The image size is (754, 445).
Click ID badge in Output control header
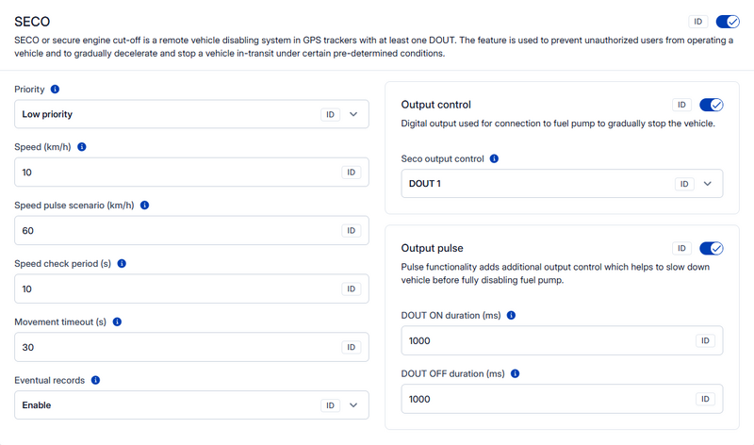pos(681,106)
